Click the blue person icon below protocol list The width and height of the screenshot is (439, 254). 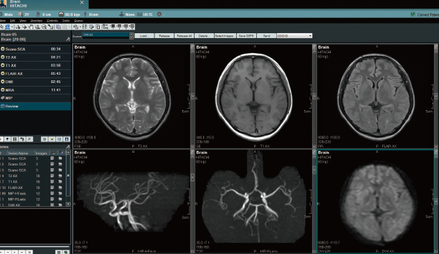pyautogui.click(x=66, y=139)
